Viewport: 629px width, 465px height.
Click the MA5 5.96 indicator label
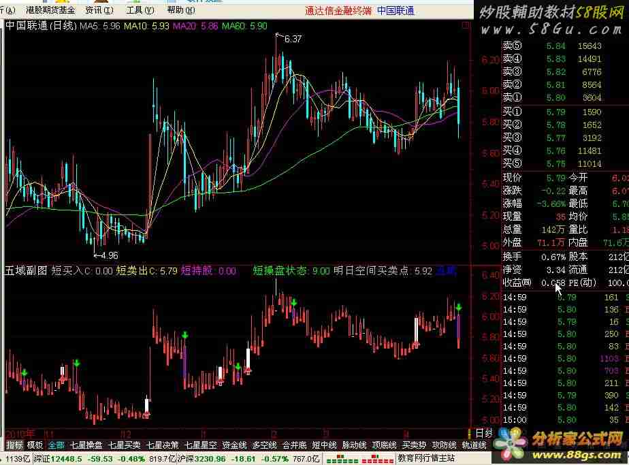coord(100,26)
